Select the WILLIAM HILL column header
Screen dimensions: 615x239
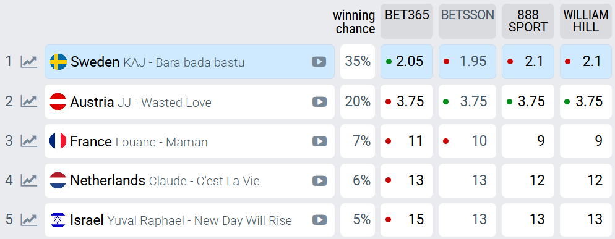(x=586, y=22)
